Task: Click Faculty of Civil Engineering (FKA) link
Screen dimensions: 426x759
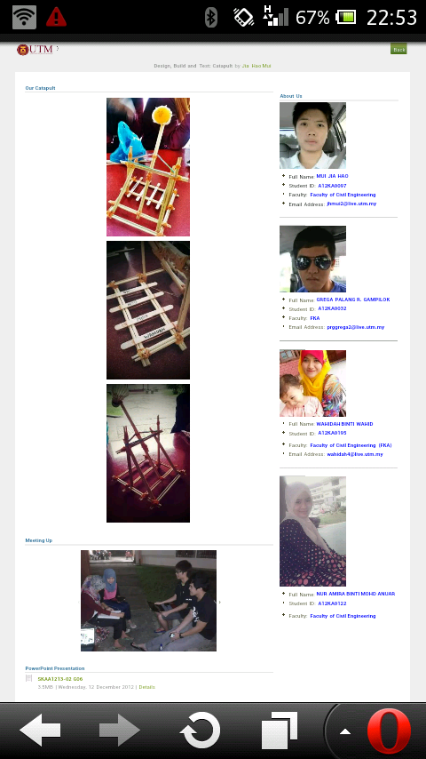Action: [351, 445]
